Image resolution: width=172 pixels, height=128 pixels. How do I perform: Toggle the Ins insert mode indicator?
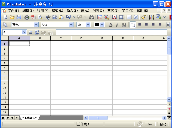[150, 124]
